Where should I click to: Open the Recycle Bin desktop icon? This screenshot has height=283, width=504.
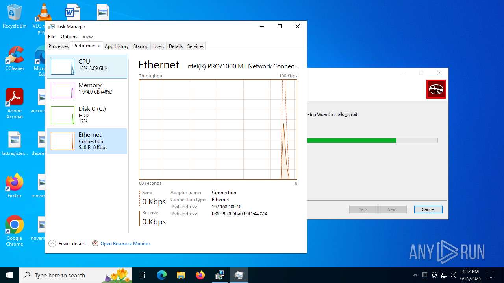click(x=15, y=16)
